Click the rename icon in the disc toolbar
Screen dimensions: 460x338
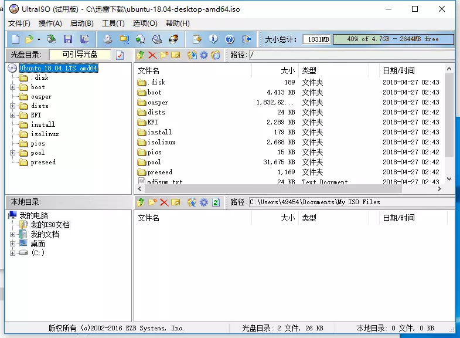point(175,55)
